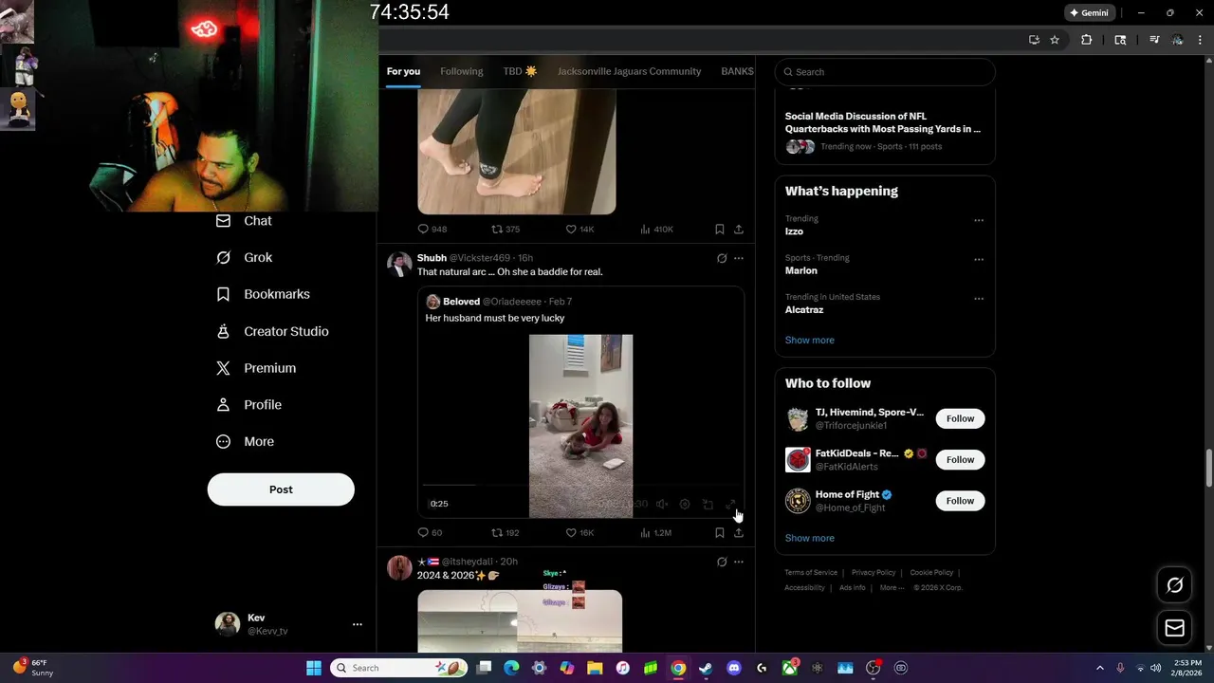Expand the video to fullscreen

tap(730, 505)
